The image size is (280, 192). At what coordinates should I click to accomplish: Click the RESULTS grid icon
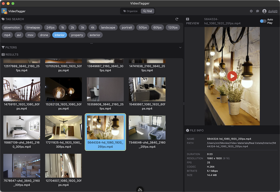point(3,54)
